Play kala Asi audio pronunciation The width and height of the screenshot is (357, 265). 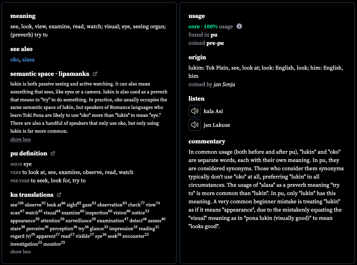[195, 111]
